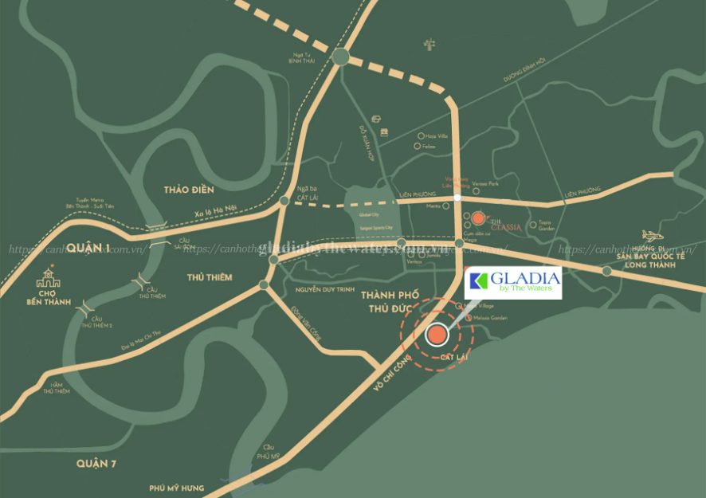Select the Topia Garden circle marker
The width and height of the screenshot is (706, 498).
[533, 224]
